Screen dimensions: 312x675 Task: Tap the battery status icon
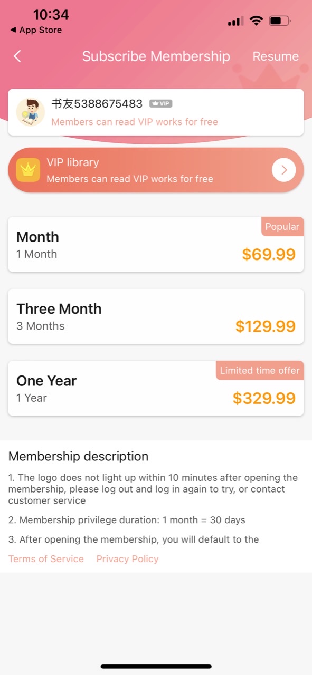pyautogui.click(x=280, y=21)
